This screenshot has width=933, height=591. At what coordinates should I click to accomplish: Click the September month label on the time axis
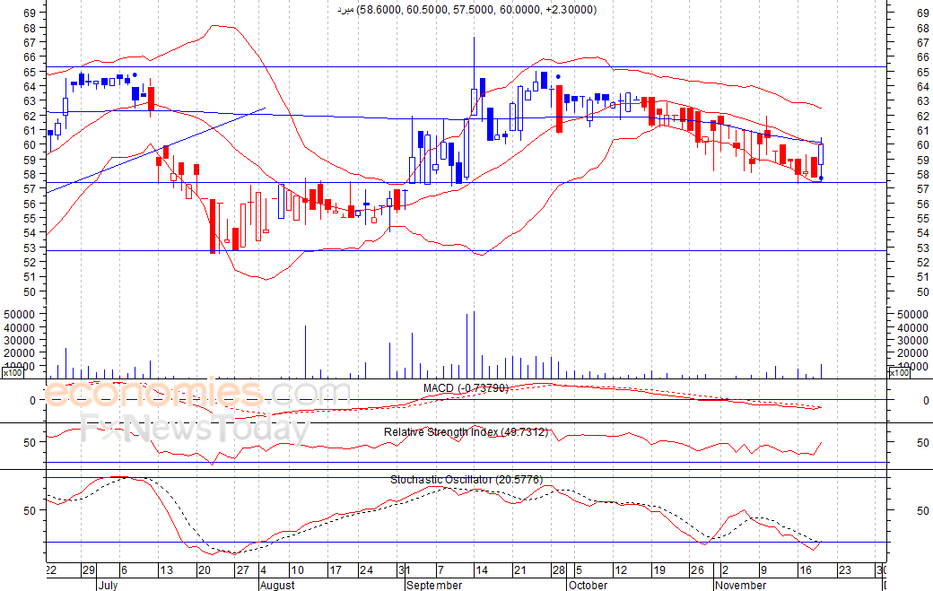click(434, 585)
